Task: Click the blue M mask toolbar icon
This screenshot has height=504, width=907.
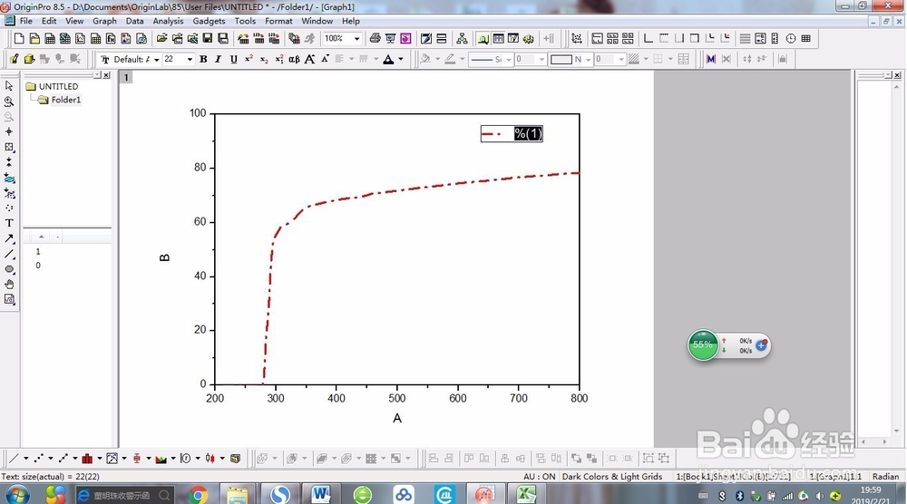Action: tap(711, 59)
